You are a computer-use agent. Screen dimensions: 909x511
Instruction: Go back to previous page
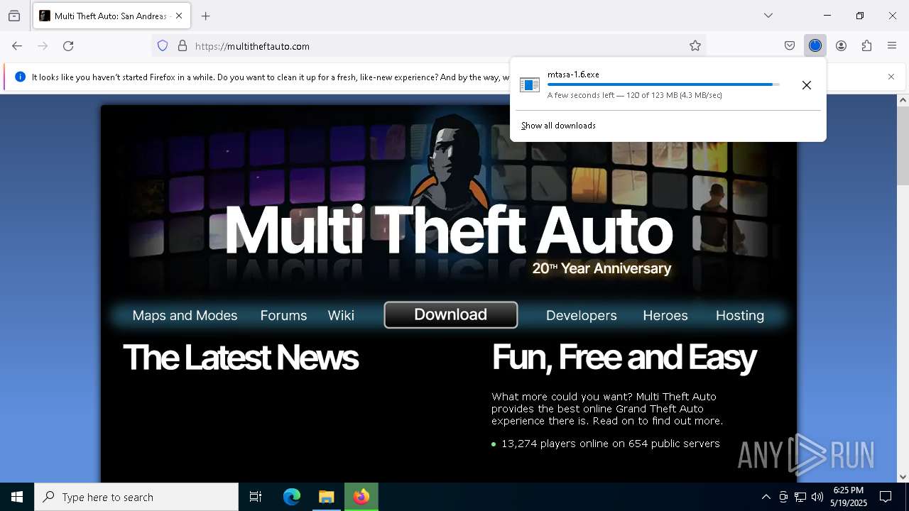point(17,46)
